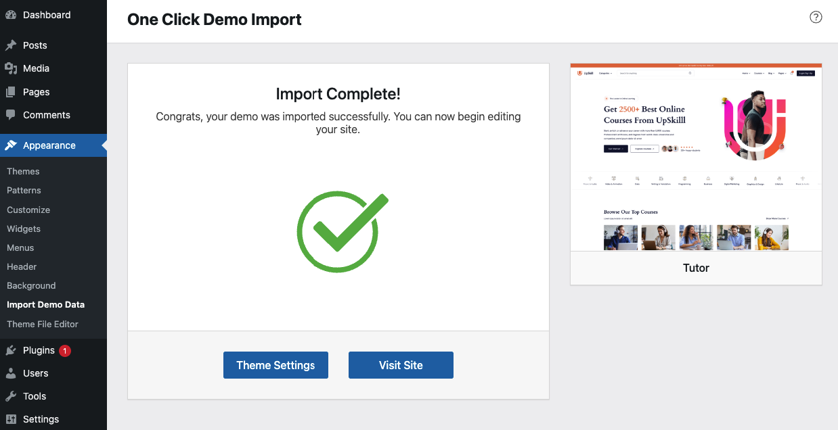Click the Pages icon in sidebar
The image size is (838, 430).
pyautogui.click(x=11, y=92)
